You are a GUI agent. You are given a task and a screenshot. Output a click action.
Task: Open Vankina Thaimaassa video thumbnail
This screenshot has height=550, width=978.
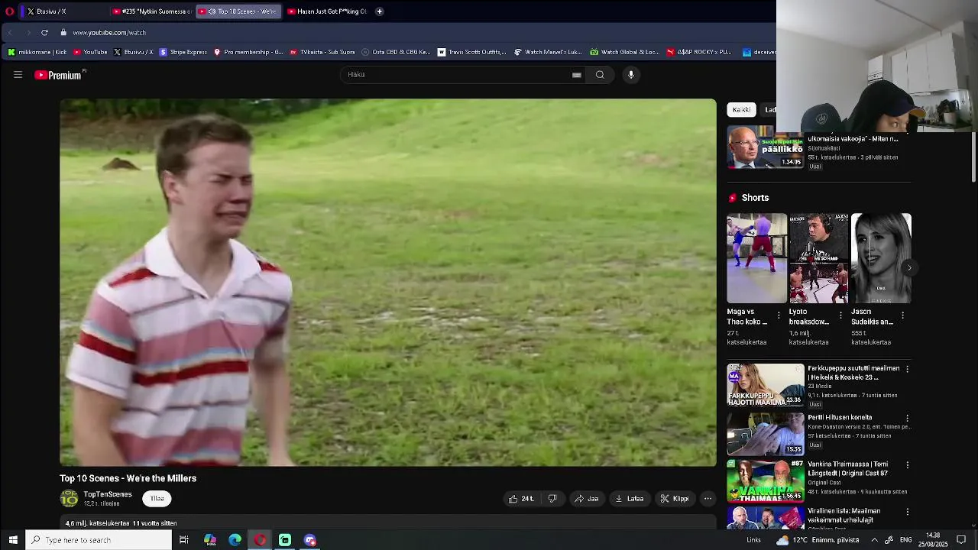click(765, 480)
